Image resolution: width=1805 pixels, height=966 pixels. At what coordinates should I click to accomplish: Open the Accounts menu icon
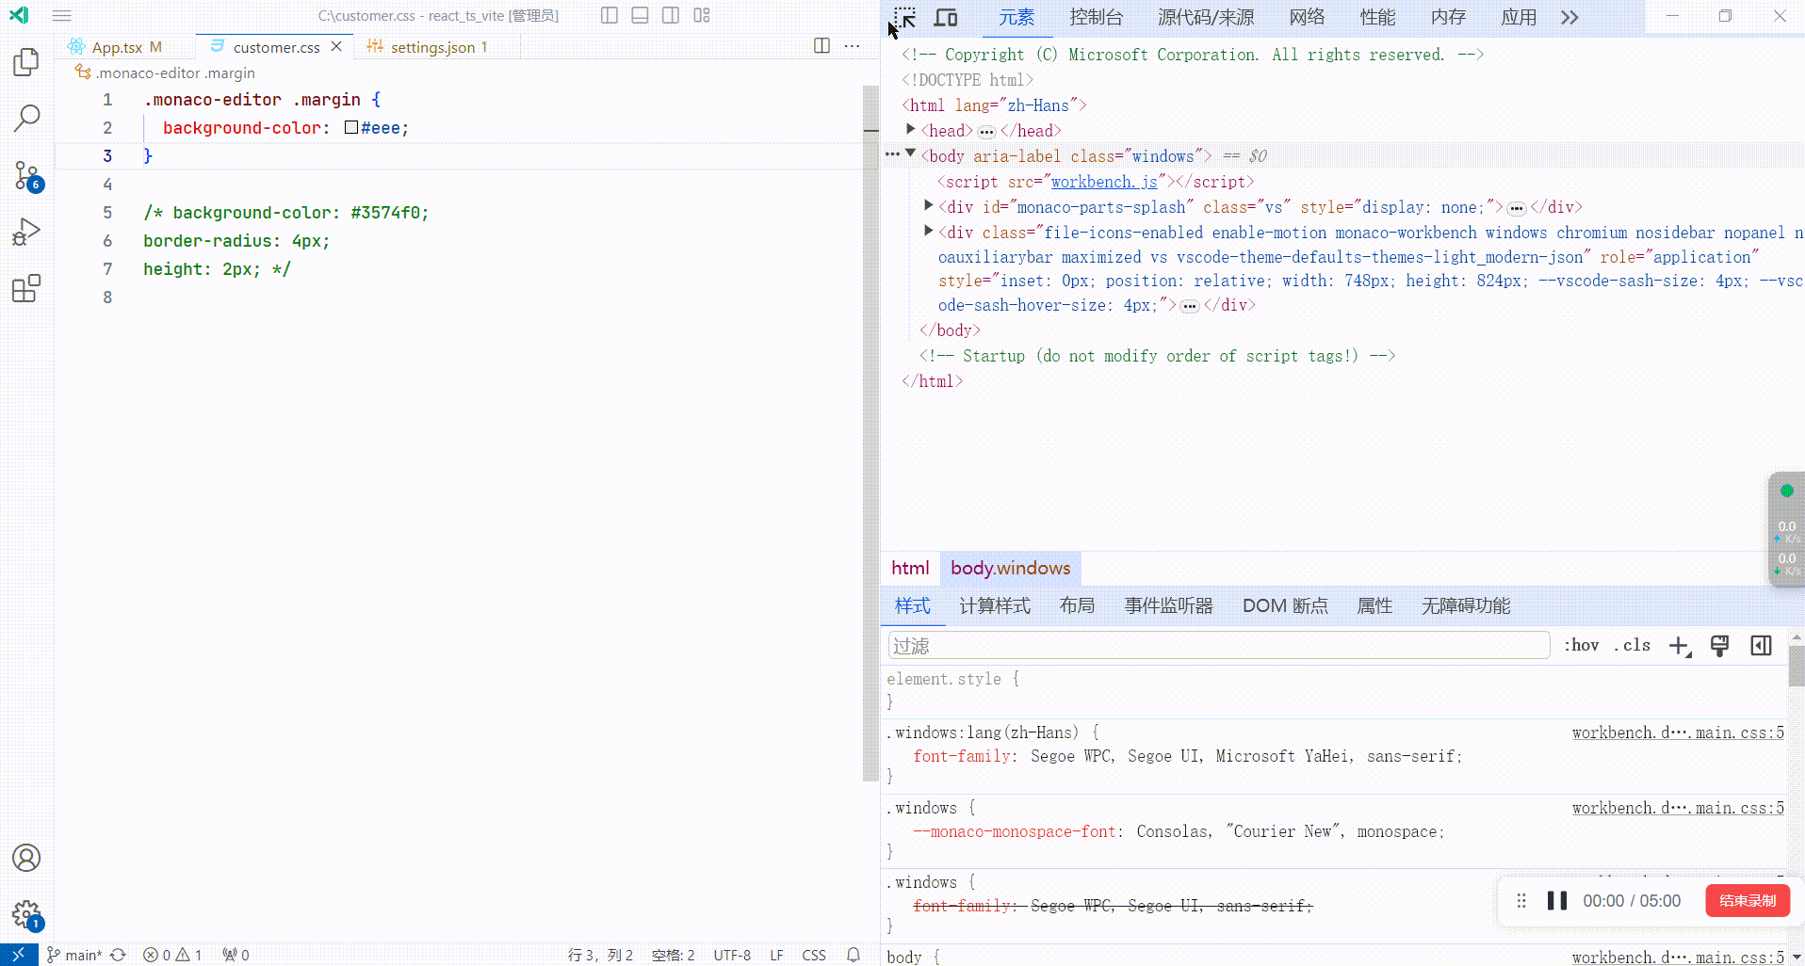[26, 858]
